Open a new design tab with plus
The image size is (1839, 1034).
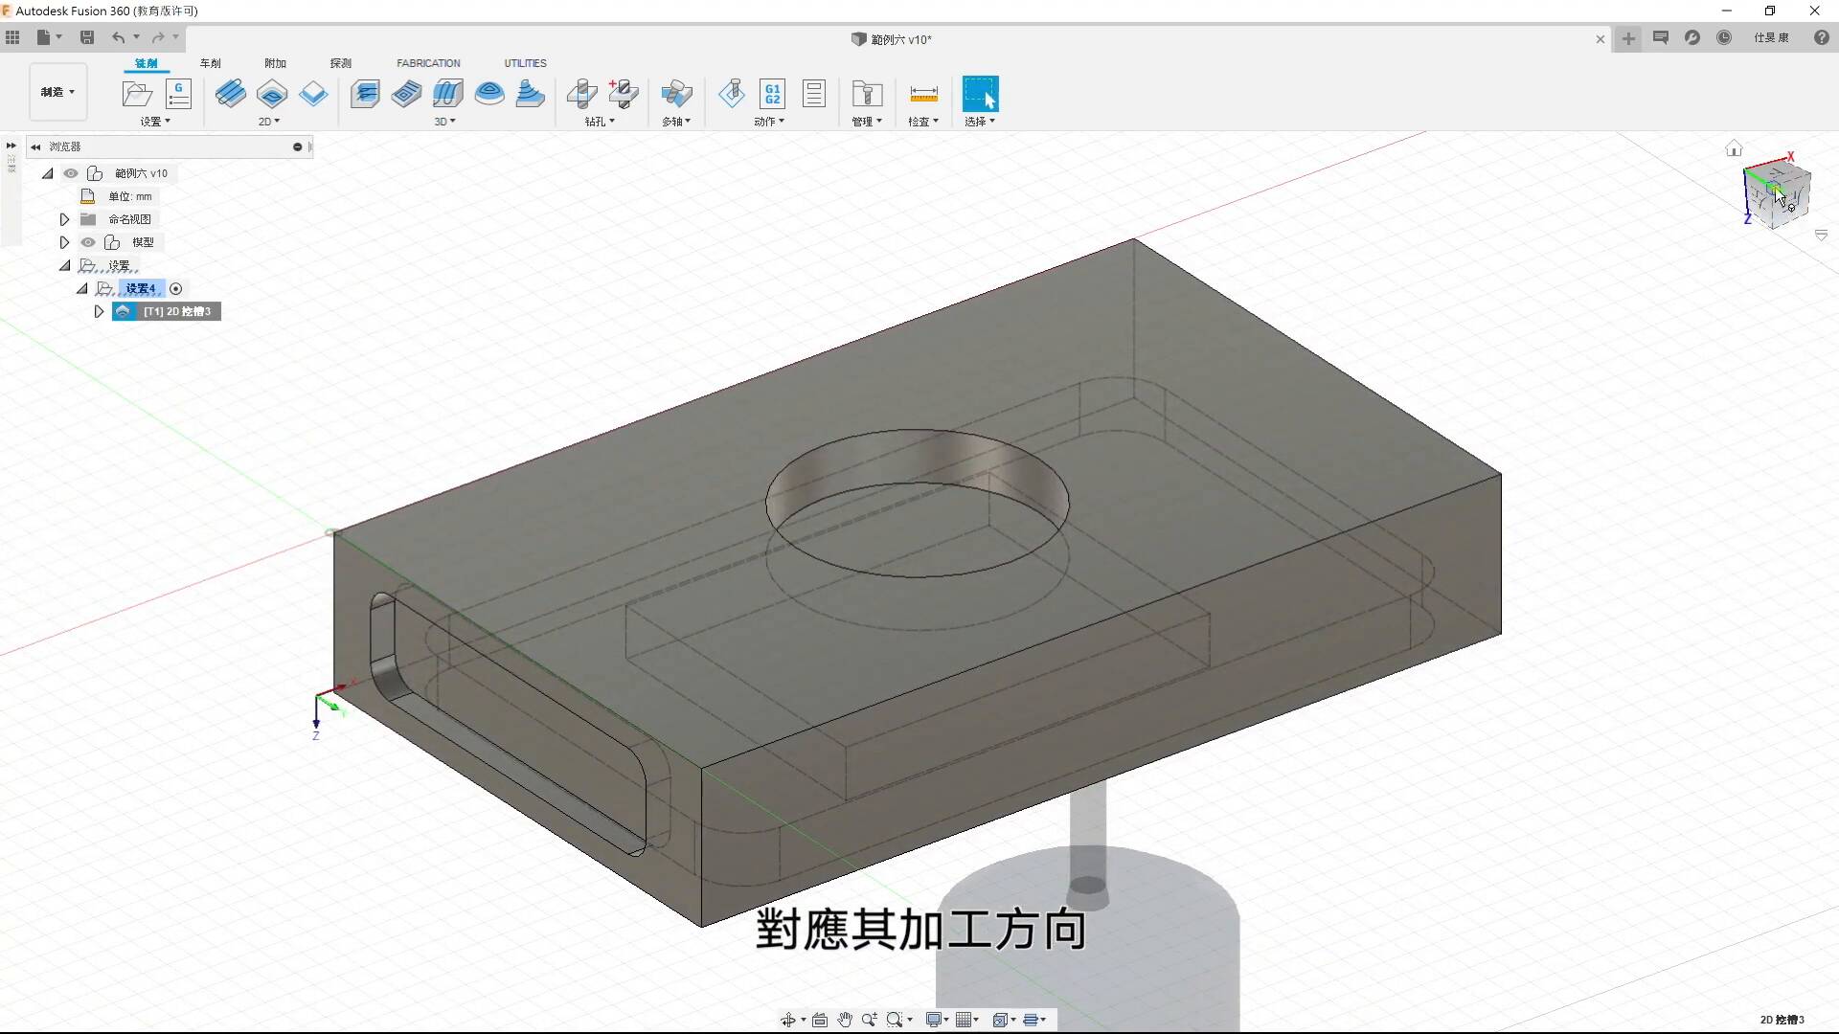point(1628,38)
